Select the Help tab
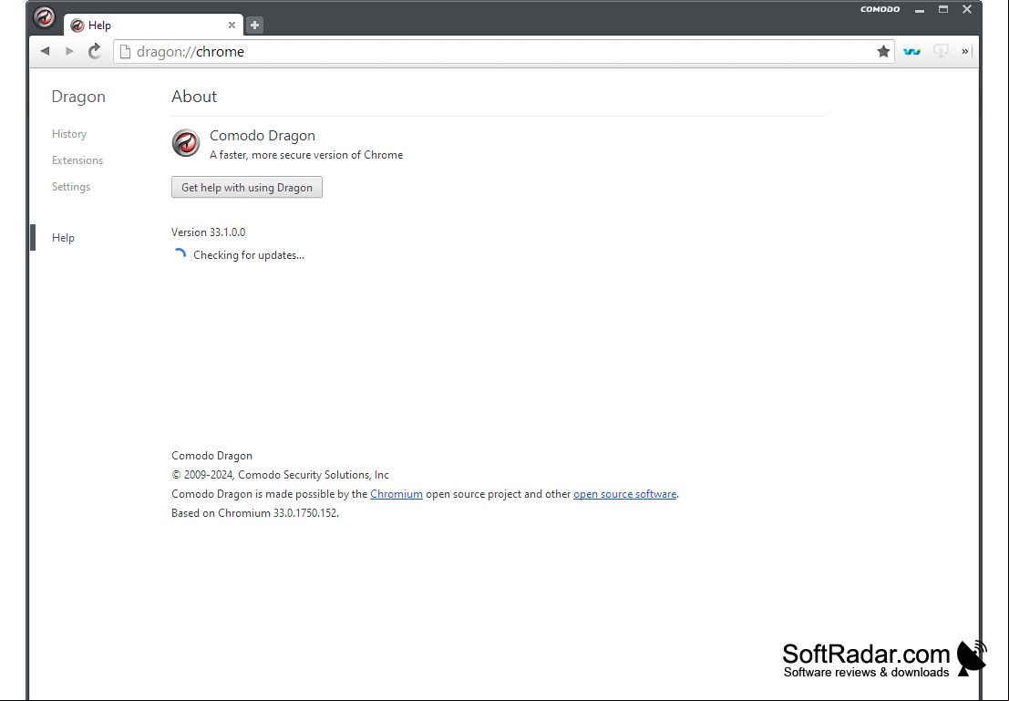Image resolution: width=1009 pixels, height=701 pixels. [153, 26]
